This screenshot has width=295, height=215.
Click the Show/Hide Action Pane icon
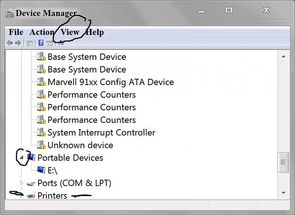coord(50,43)
